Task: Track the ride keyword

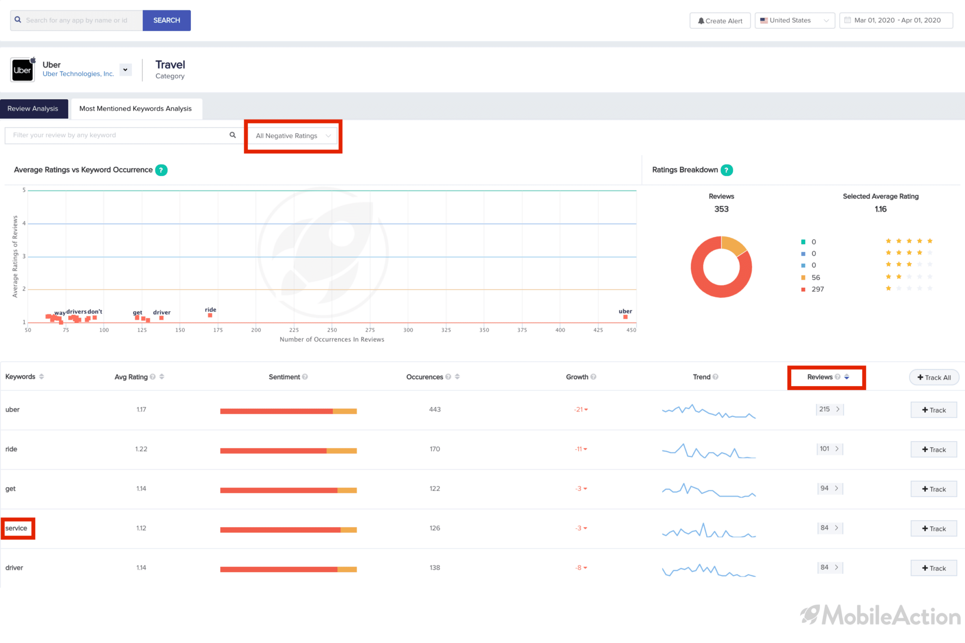Action: 934,449
